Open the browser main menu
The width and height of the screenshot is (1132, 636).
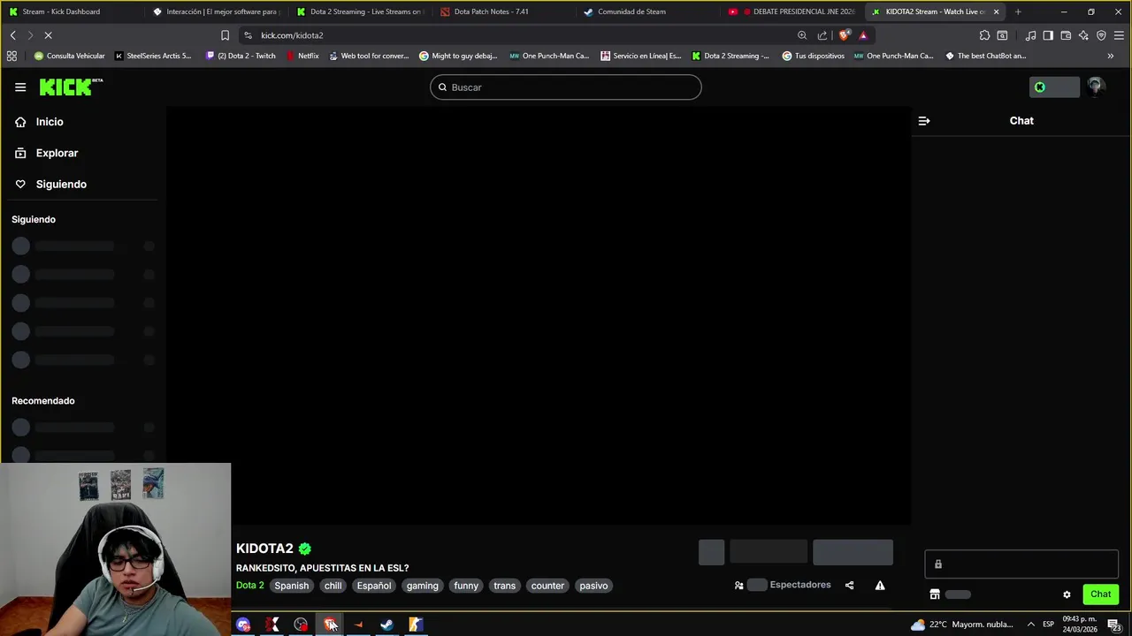(x=1119, y=35)
